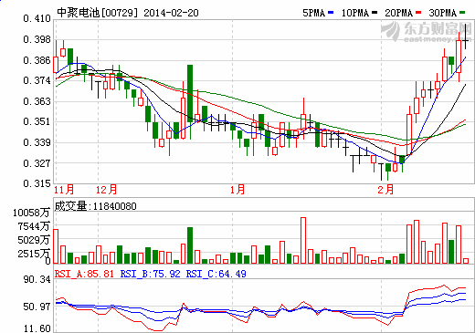
Task: Click the 90.34 RSI axis label
Action: click(x=37, y=279)
